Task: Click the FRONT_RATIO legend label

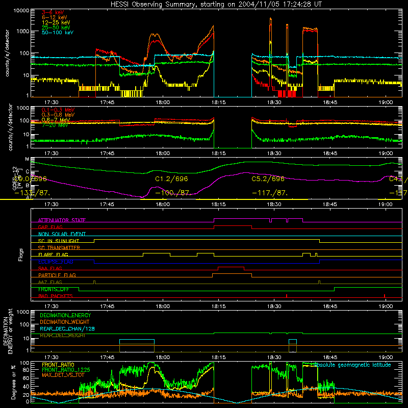Action: coord(58,365)
